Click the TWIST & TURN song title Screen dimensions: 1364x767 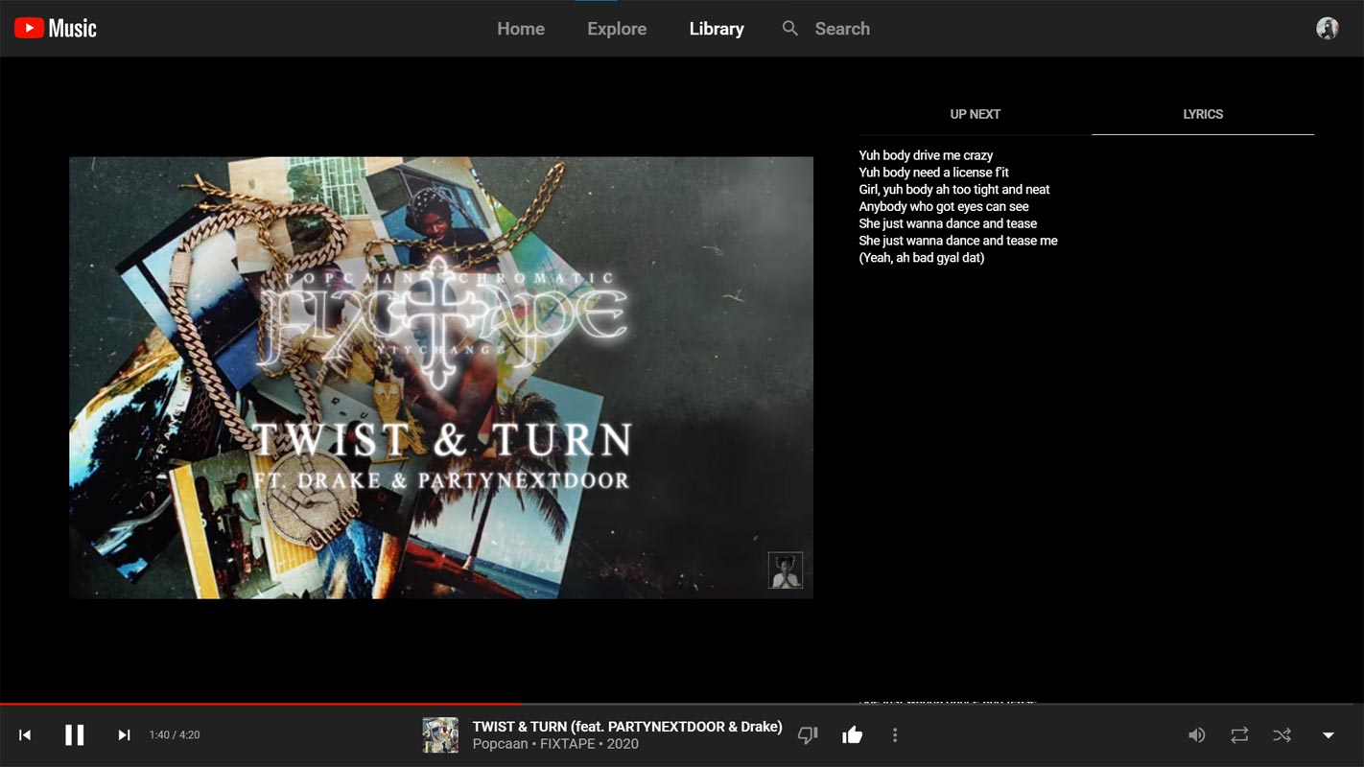[627, 727]
